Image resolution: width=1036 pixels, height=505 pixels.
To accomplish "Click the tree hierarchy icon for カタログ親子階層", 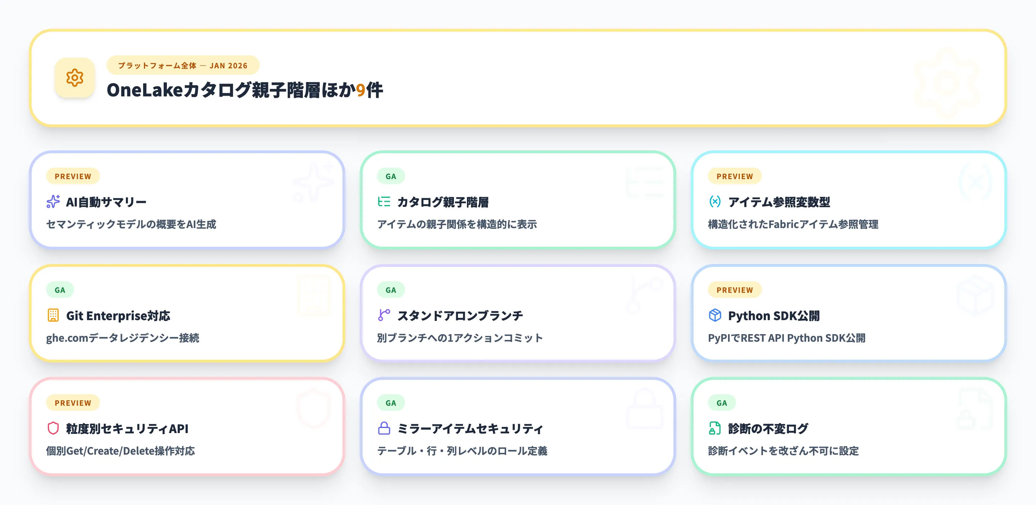I will point(385,202).
